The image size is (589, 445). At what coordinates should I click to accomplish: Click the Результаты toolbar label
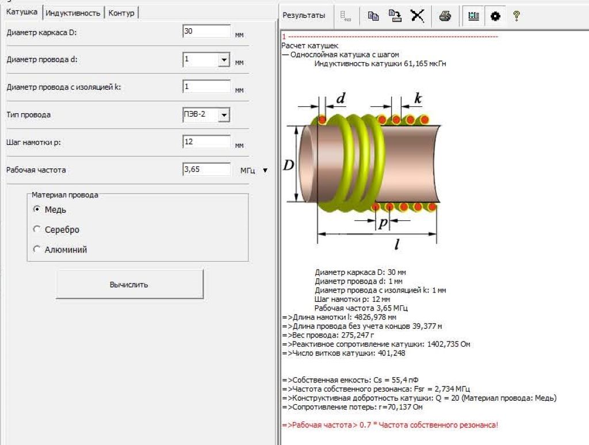[x=304, y=16]
